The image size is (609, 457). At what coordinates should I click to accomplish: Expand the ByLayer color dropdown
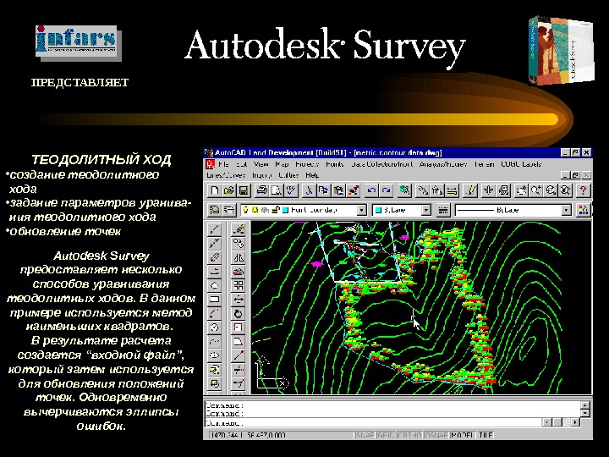point(426,210)
